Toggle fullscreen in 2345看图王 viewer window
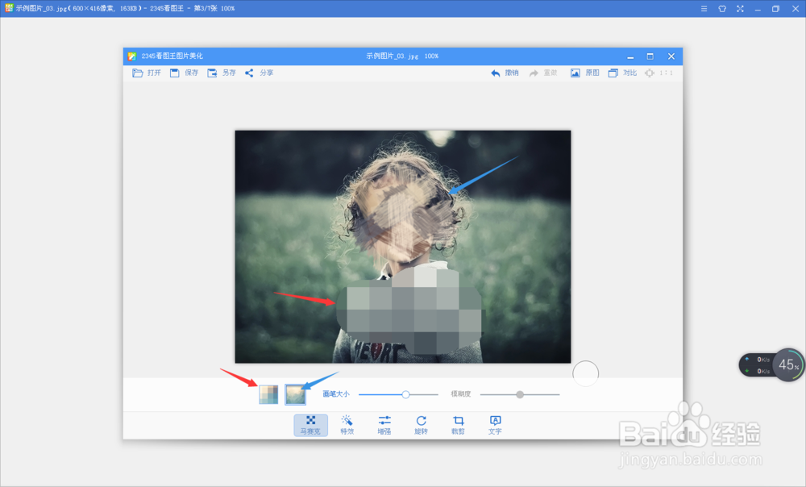Screen dimensions: 806x487 pyautogui.click(x=740, y=9)
